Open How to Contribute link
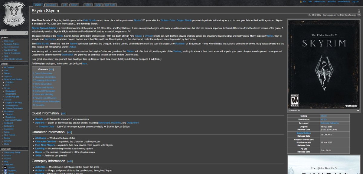This screenshot has width=363, height=174. click(11, 53)
